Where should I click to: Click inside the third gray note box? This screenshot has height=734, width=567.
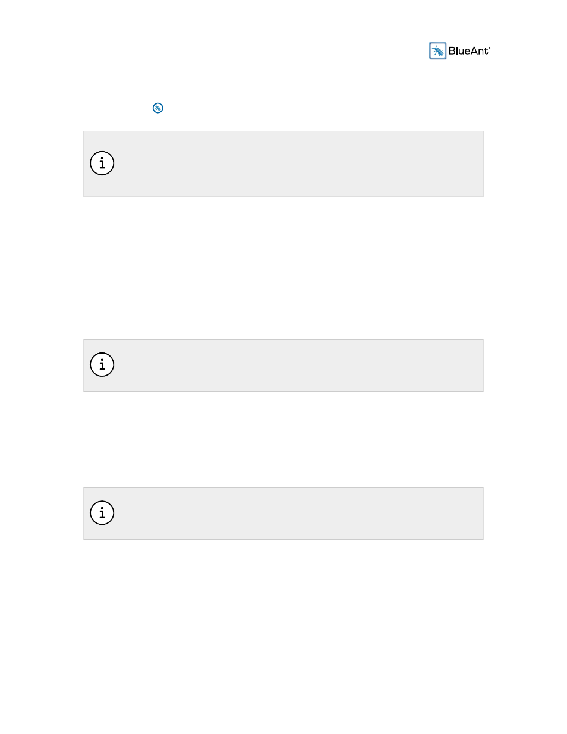click(283, 514)
